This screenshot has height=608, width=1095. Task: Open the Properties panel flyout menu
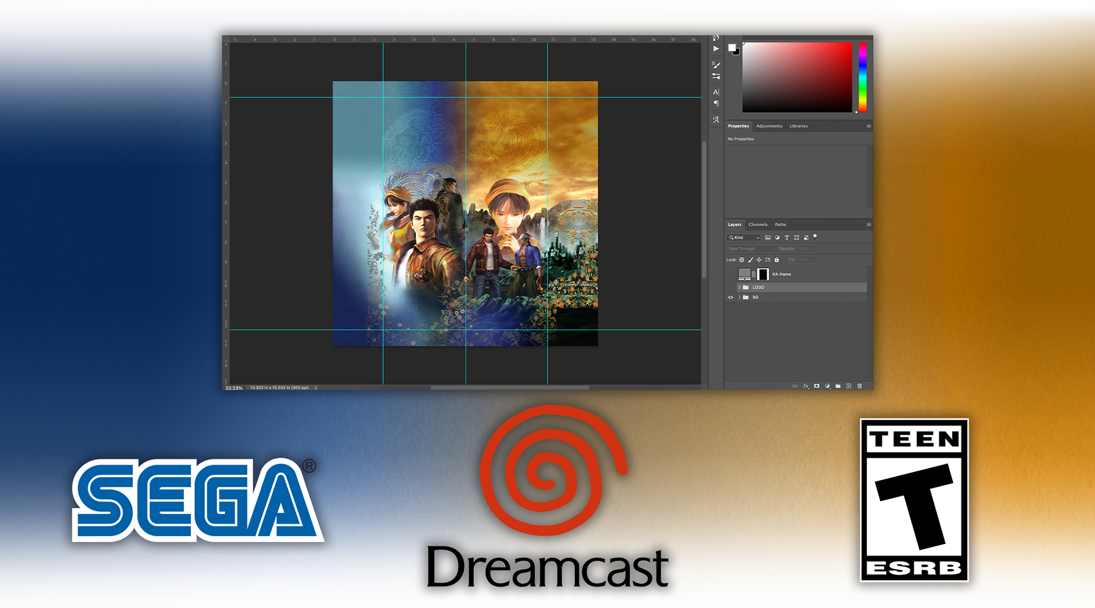click(x=869, y=126)
